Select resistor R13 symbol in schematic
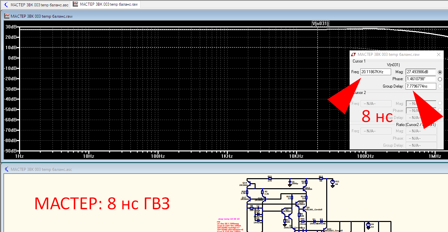This screenshot has height=232, width=448. 321,179
